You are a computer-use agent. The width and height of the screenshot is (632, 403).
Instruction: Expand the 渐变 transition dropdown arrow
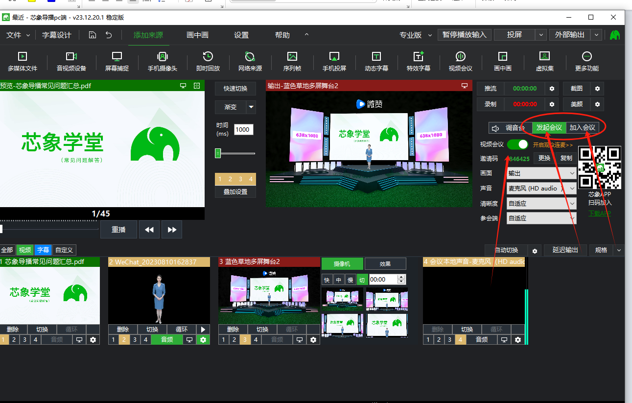pyautogui.click(x=251, y=107)
